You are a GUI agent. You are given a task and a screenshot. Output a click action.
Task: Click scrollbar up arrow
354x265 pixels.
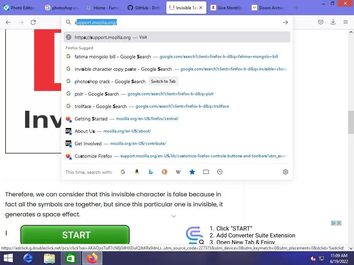point(351,32)
